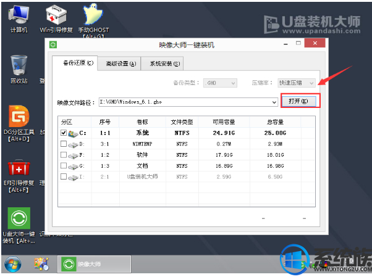The width and height of the screenshot is (372, 277).
Task: Click the Windows Start orb
Action: point(13,264)
